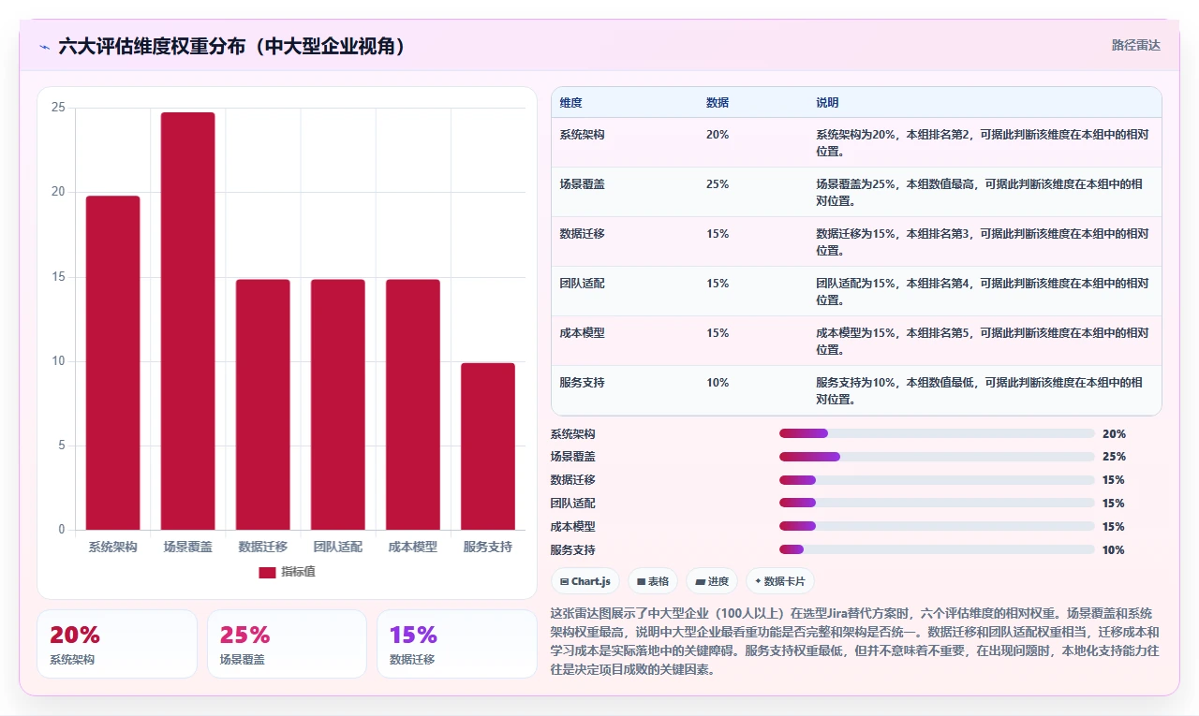The width and height of the screenshot is (1199, 716).
Task: Click the 25 label on the chart's vertical axis
Action: (x=58, y=108)
